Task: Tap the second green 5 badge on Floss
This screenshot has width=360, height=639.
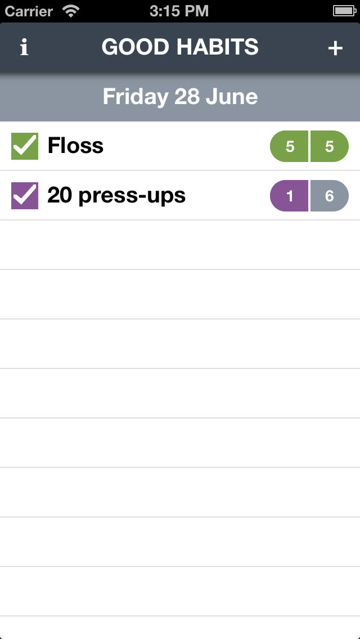Action: point(330,146)
